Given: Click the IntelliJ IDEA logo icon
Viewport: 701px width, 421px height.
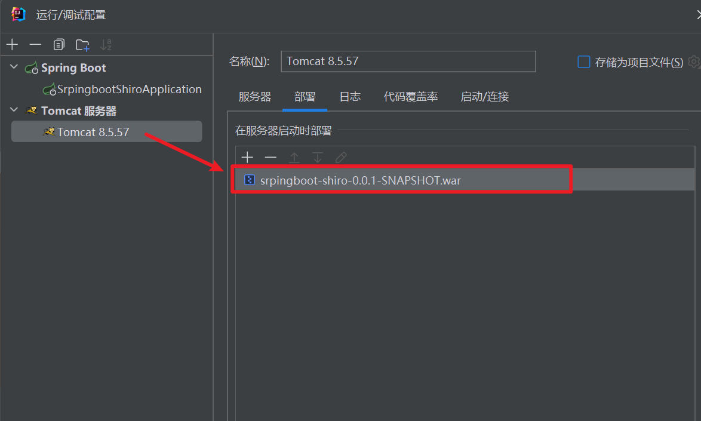Looking at the screenshot, I should (19, 14).
